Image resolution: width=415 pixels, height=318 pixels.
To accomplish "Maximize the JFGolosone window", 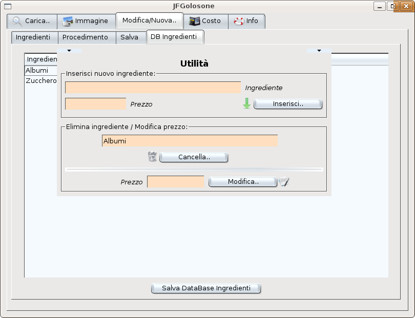I will click(x=393, y=6).
